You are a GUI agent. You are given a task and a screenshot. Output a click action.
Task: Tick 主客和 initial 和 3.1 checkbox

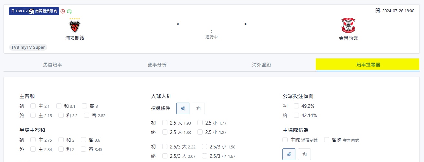pyautogui.click(x=59, y=106)
